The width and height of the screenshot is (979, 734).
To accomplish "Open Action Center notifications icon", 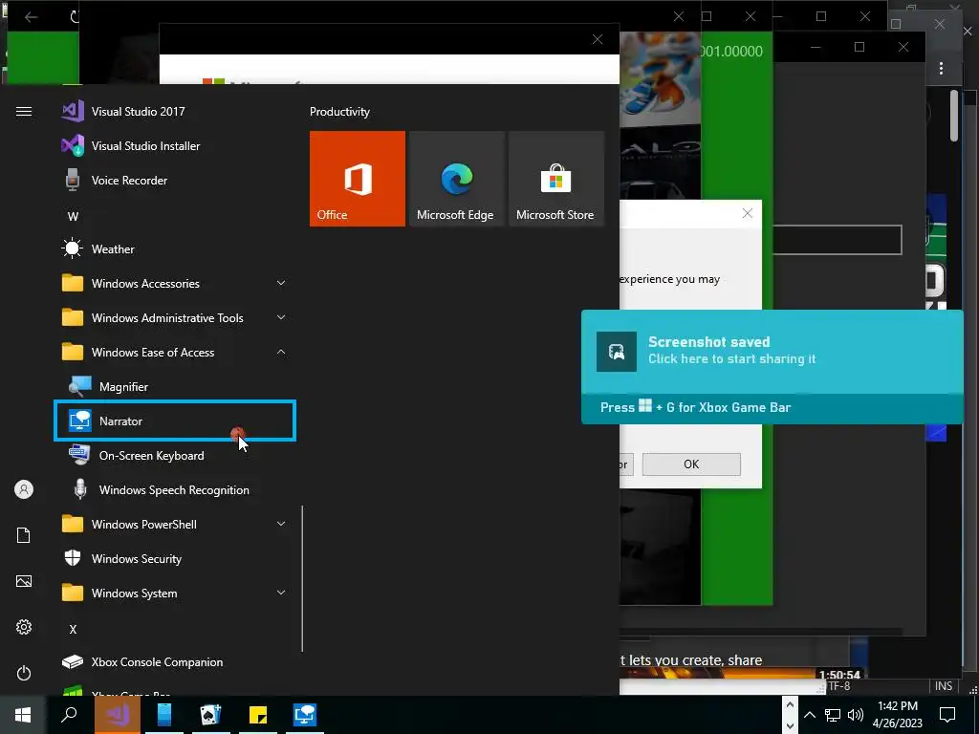I will click(x=947, y=715).
